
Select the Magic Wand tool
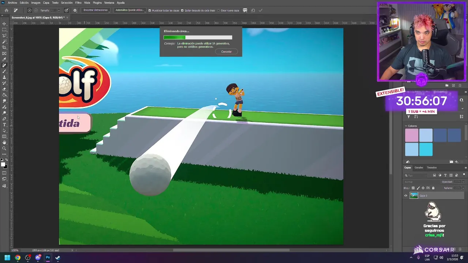(x=4, y=42)
